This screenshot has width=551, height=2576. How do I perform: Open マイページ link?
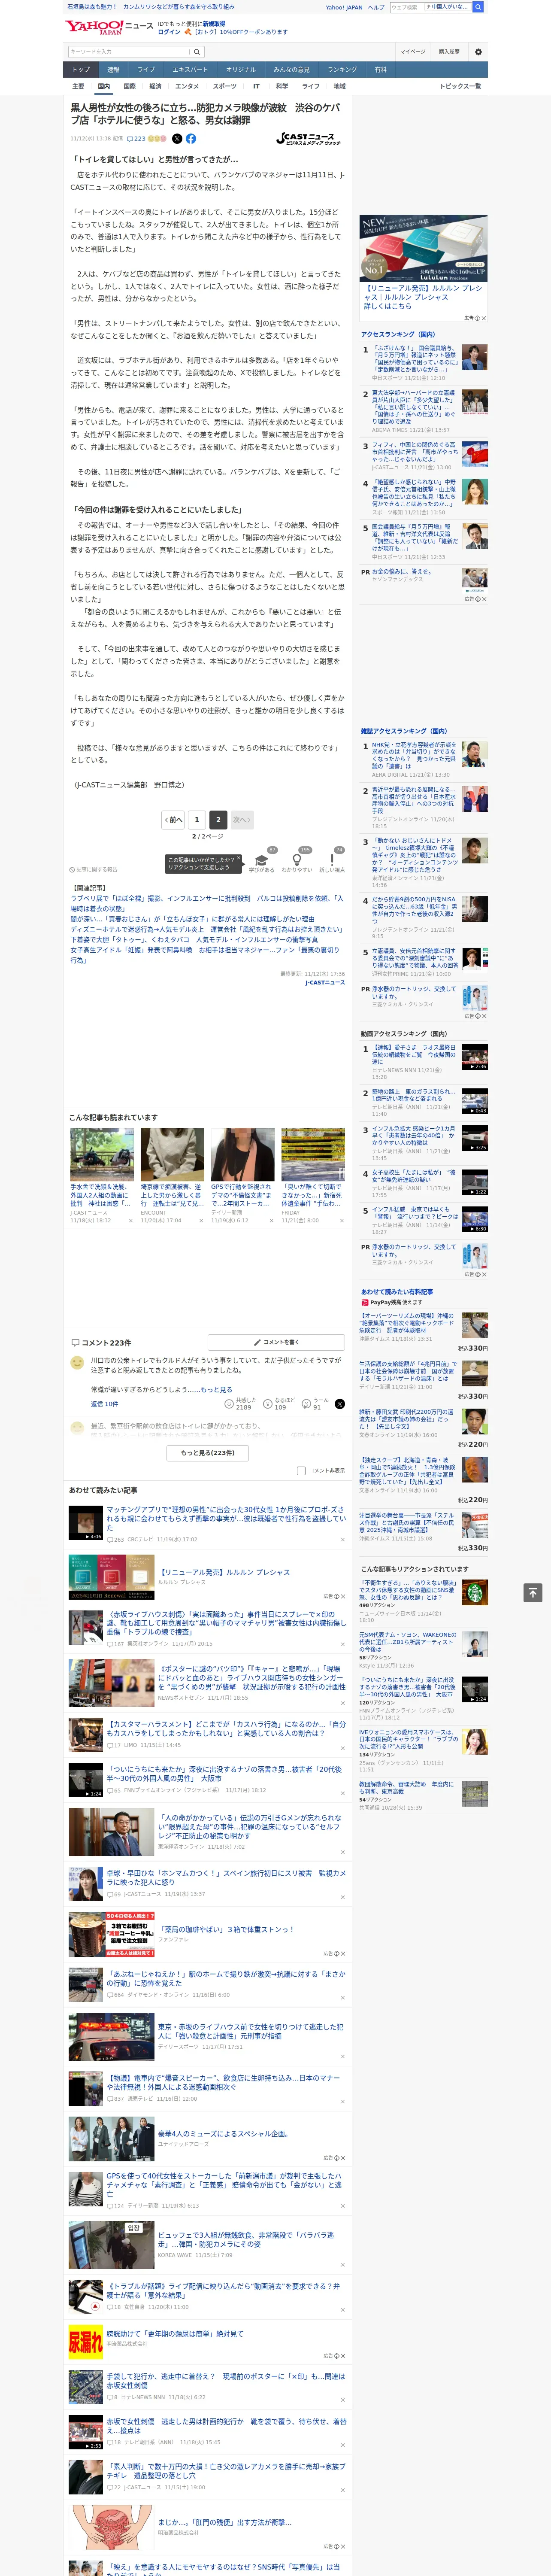tap(412, 51)
